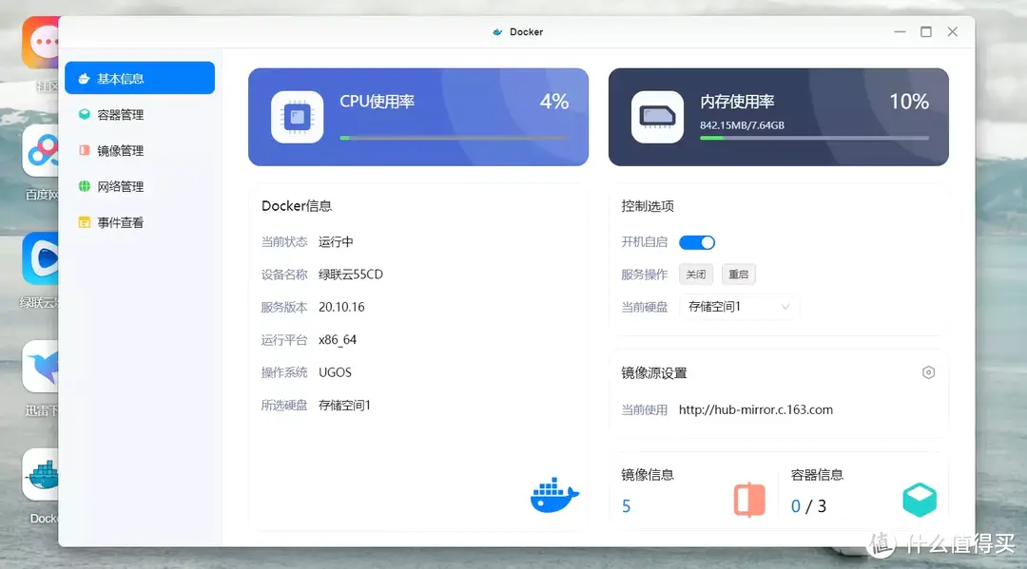Open the Docker desktop icon behind the window

tap(41, 476)
